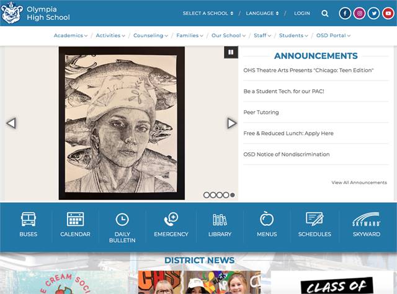This screenshot has width=397, height=294.
Task: Open the Library books icon
Action: pos(220,220)
